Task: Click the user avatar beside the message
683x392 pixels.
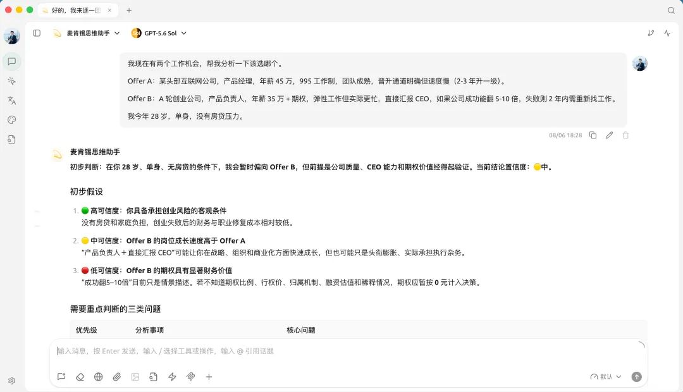Action: [x=640, y=64]
